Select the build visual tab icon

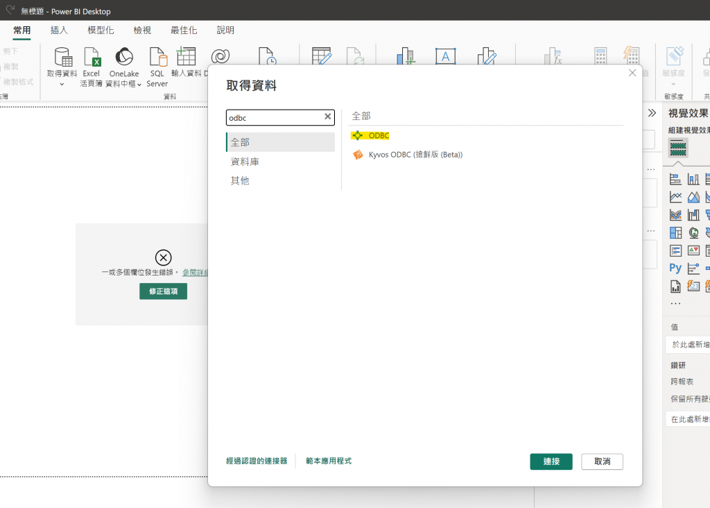point(678,149)
